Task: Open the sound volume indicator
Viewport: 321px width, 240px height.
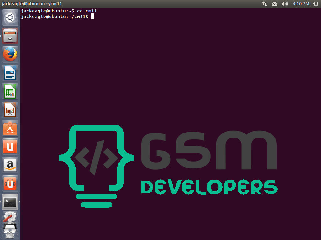Action: pos(285,4)
